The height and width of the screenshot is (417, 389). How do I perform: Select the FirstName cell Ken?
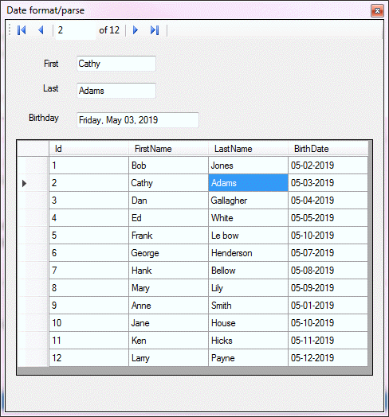pos(168,341)
